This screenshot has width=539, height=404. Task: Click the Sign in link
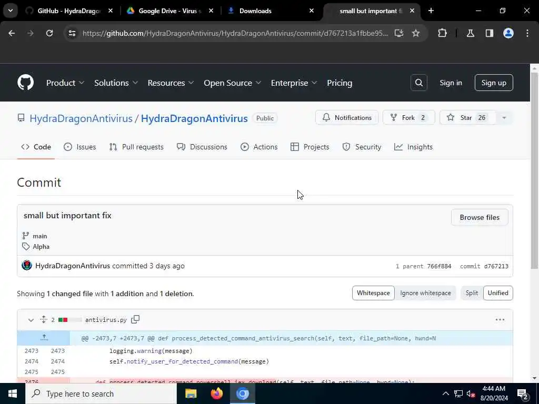pyautogui.click(x=451, y=83)
